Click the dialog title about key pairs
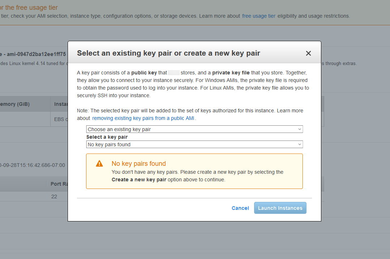This screenshot has width=390, height=259. [168, 53]
